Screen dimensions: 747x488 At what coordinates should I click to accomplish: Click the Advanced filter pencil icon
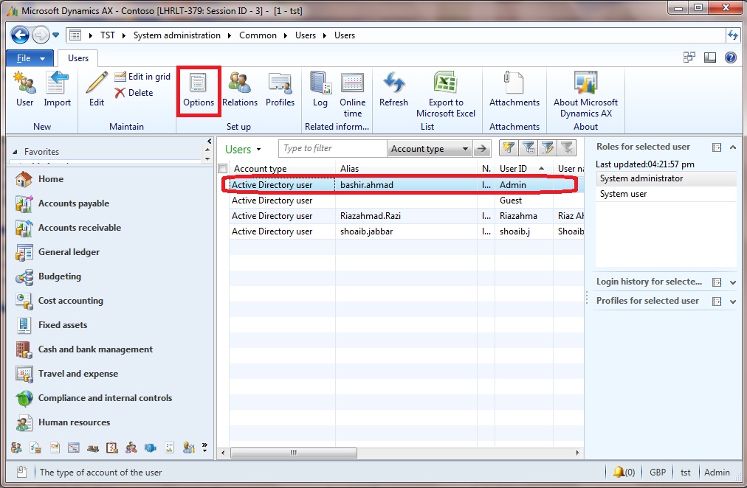point(548,148)
